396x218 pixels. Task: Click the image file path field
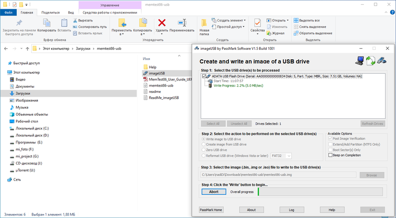(x=278, y=175)
